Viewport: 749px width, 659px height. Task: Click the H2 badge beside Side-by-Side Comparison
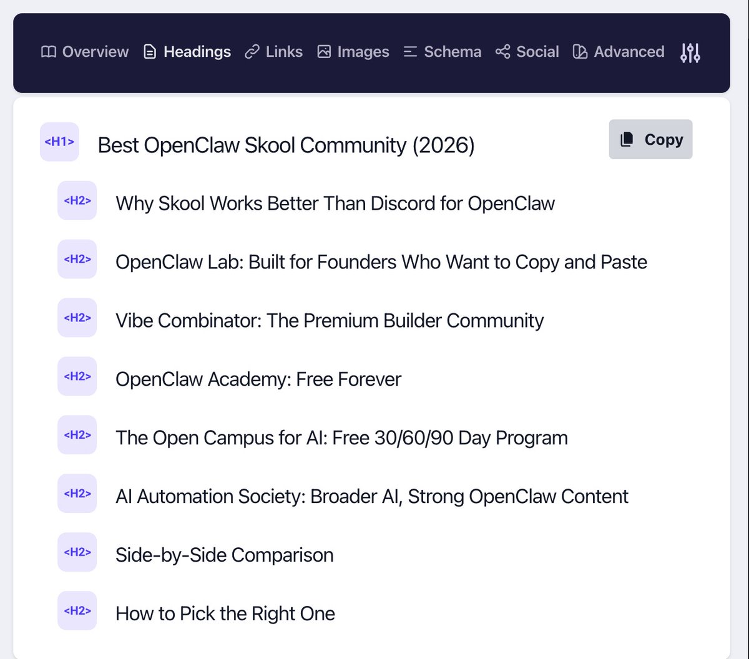tap(77, 552)
